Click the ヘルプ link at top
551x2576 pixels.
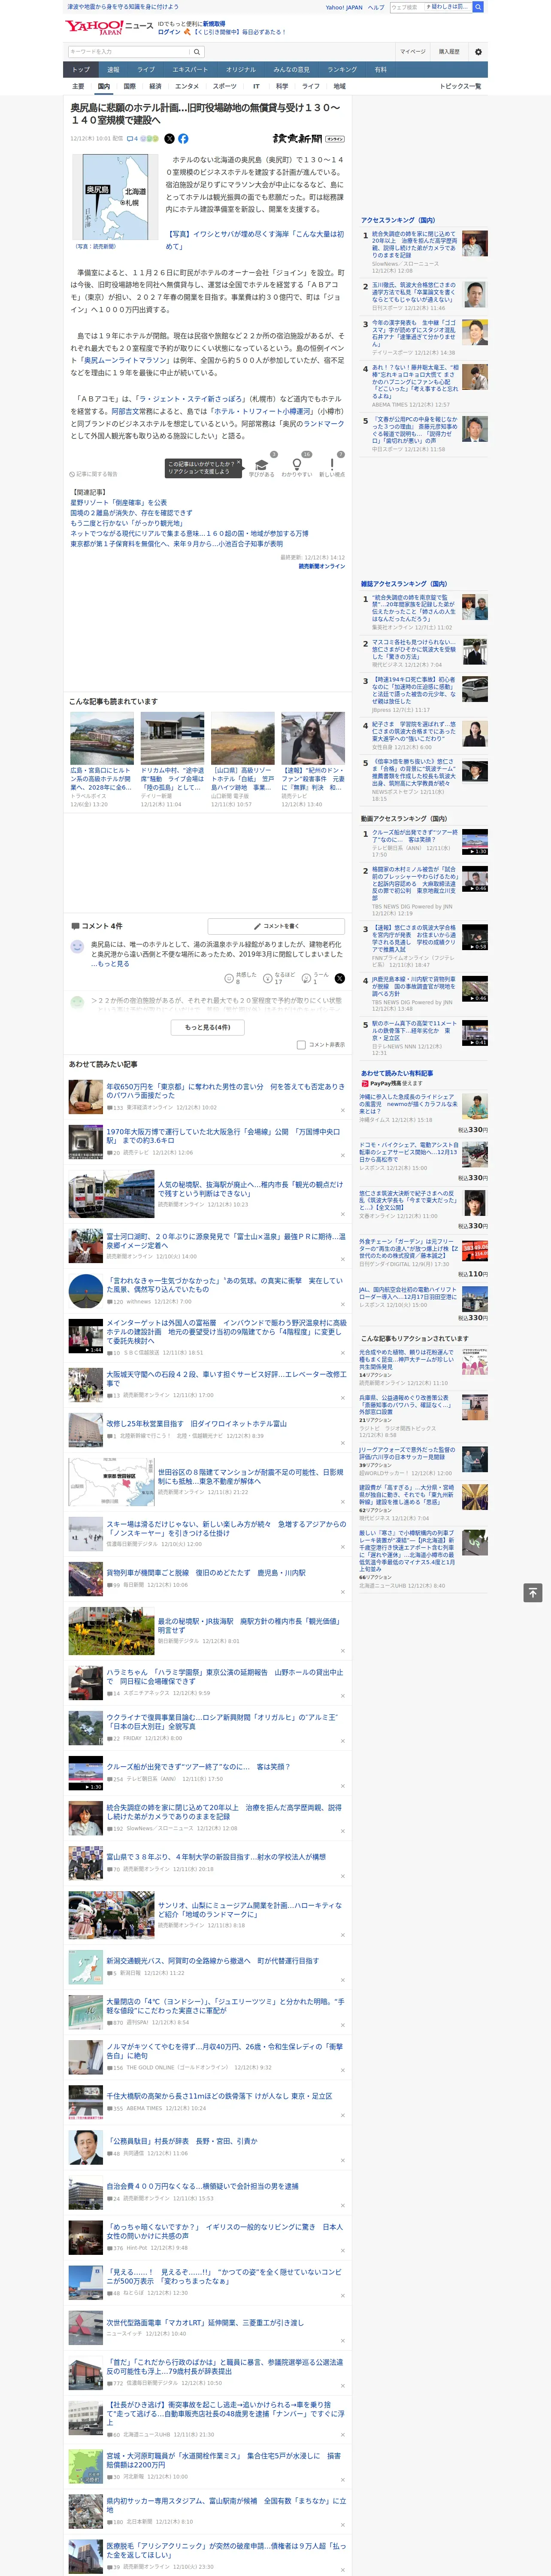pos(376,7)
